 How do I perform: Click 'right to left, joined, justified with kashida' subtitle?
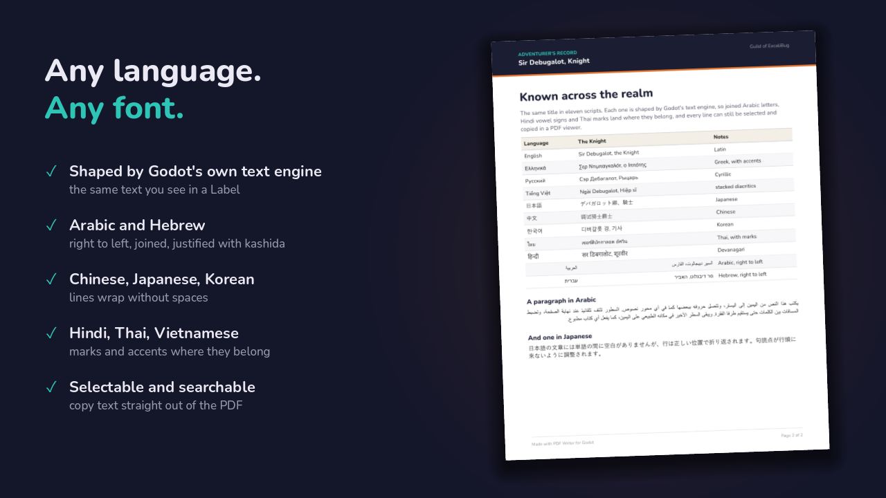tap(177, 243)
